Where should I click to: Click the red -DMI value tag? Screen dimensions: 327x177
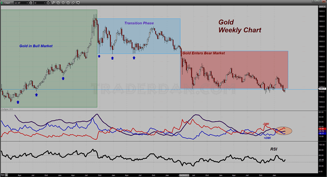coord(322,129)
